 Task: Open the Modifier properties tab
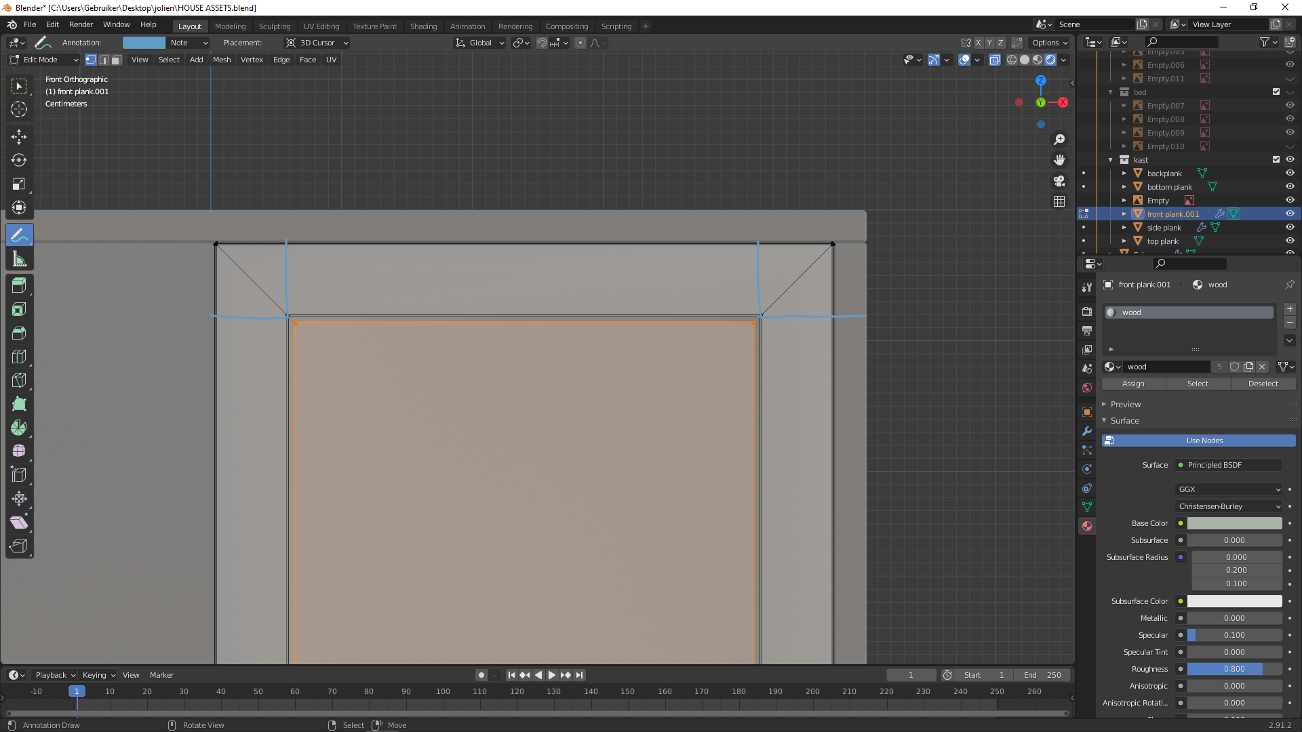(1087, 431)
